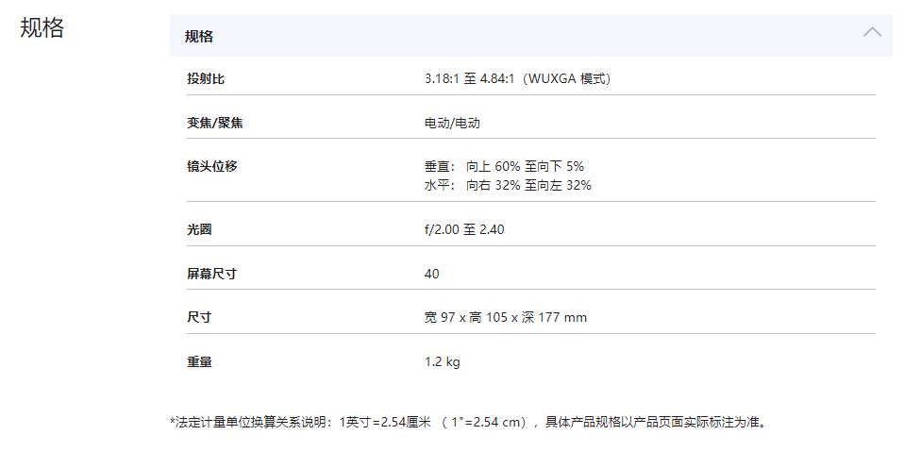Click the 镜头位移 row label
The width and height of the screenshot is (921, 452).
click(x=211, y=166)
